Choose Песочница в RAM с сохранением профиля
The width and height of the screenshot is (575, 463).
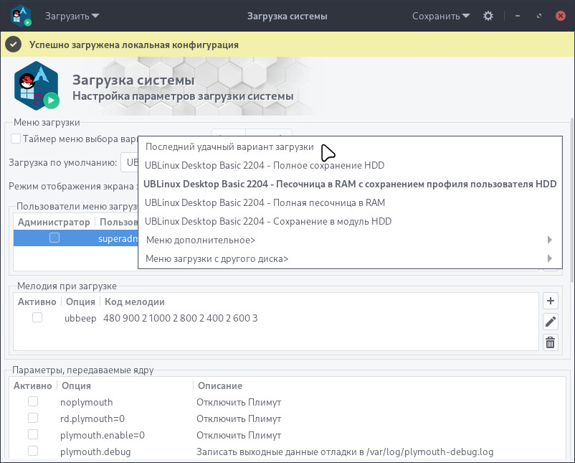tap(350, 184)
